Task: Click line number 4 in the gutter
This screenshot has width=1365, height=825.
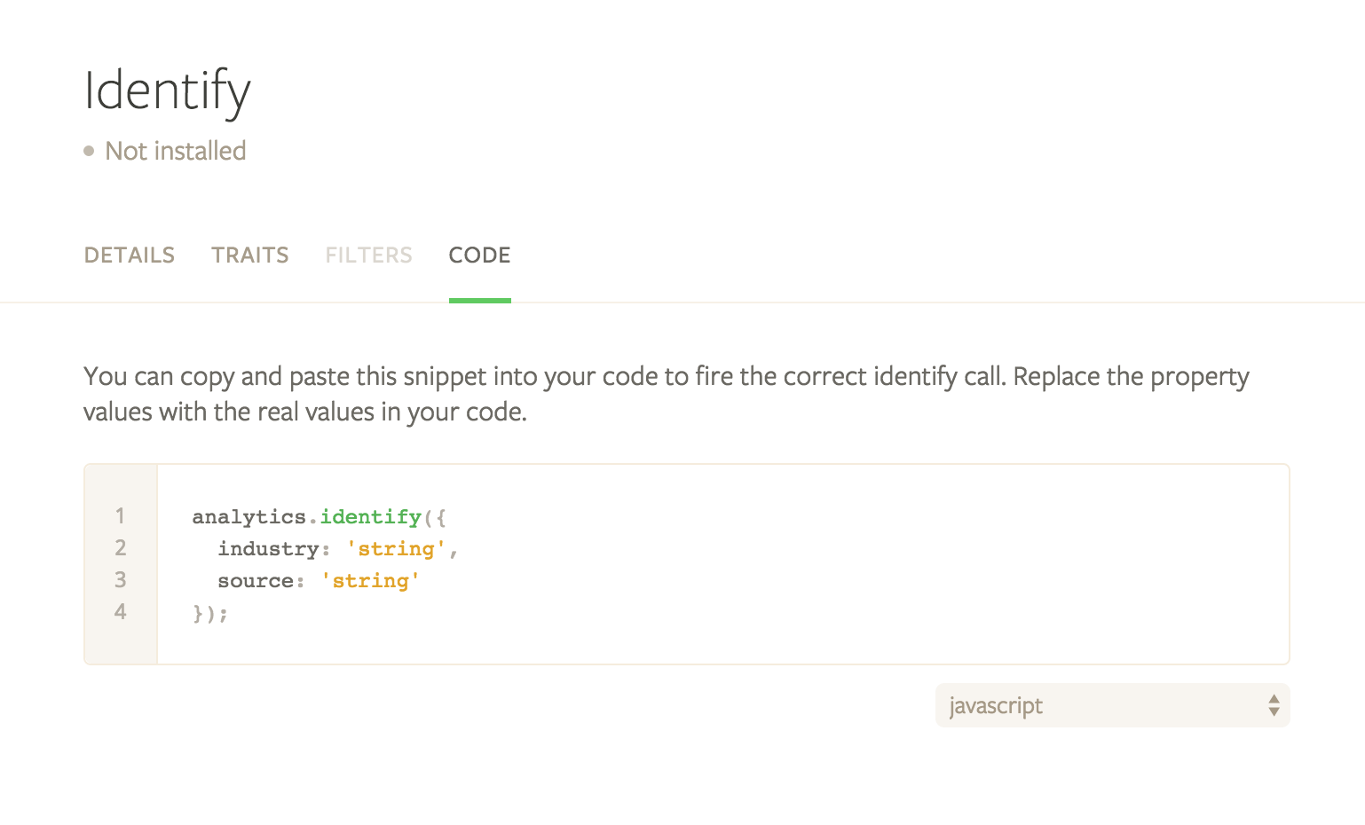Action: (121, 611)
